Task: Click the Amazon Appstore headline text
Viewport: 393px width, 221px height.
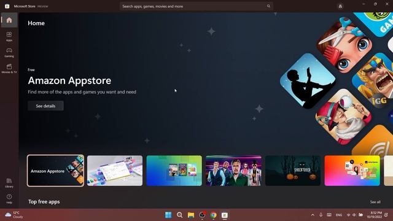Action: point(69,80)
